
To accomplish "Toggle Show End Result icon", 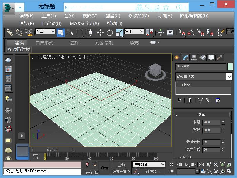I will (x=190, y=100).
